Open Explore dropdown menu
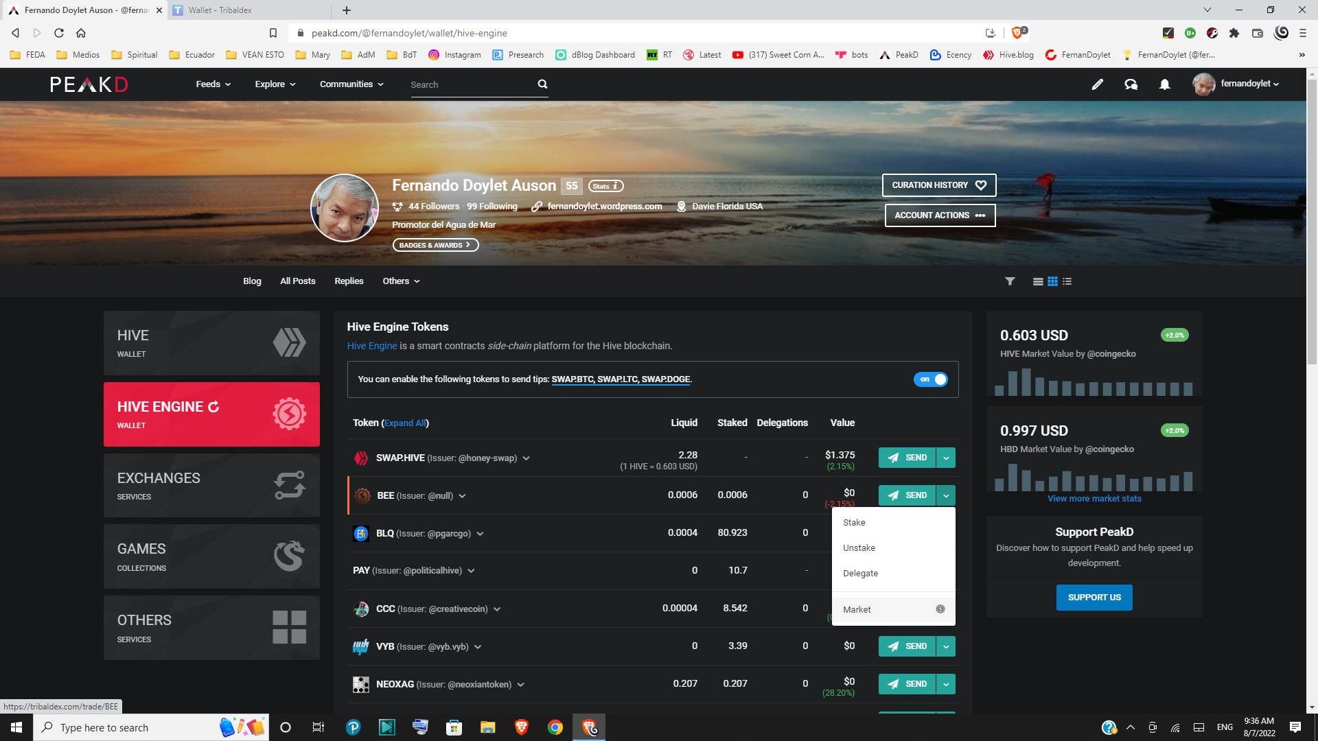This screenshot has height=741, width=1318. pyautogui.click(x=275, y=84)
